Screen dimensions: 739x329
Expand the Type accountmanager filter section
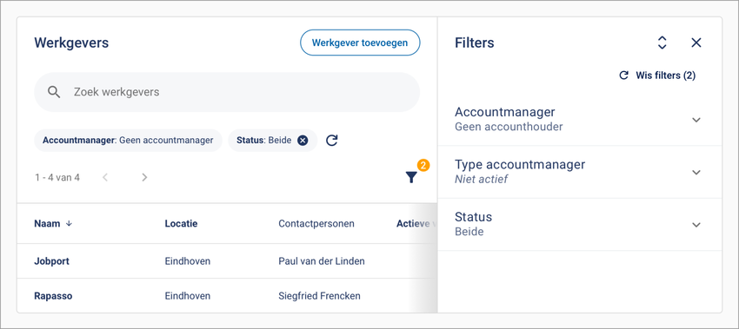pos(696,172)
